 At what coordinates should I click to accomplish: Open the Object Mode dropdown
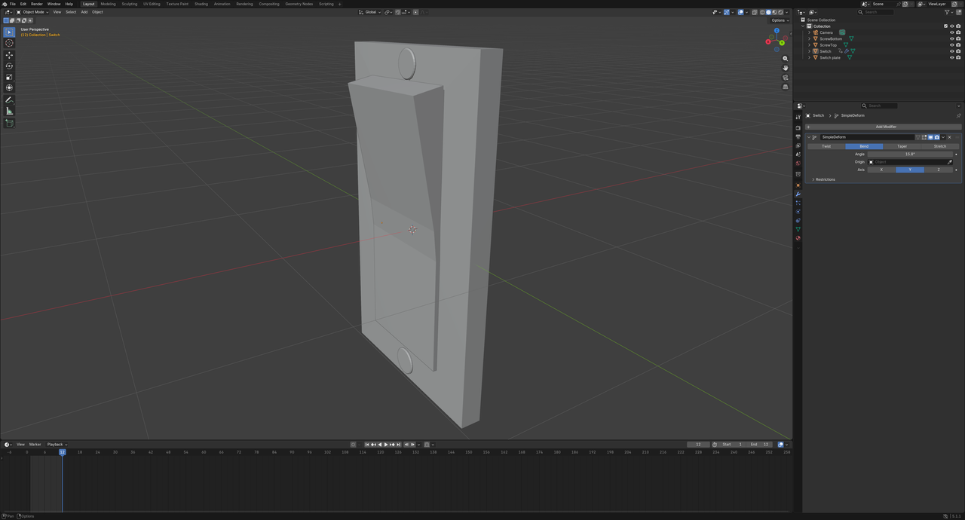click(32, 12)
